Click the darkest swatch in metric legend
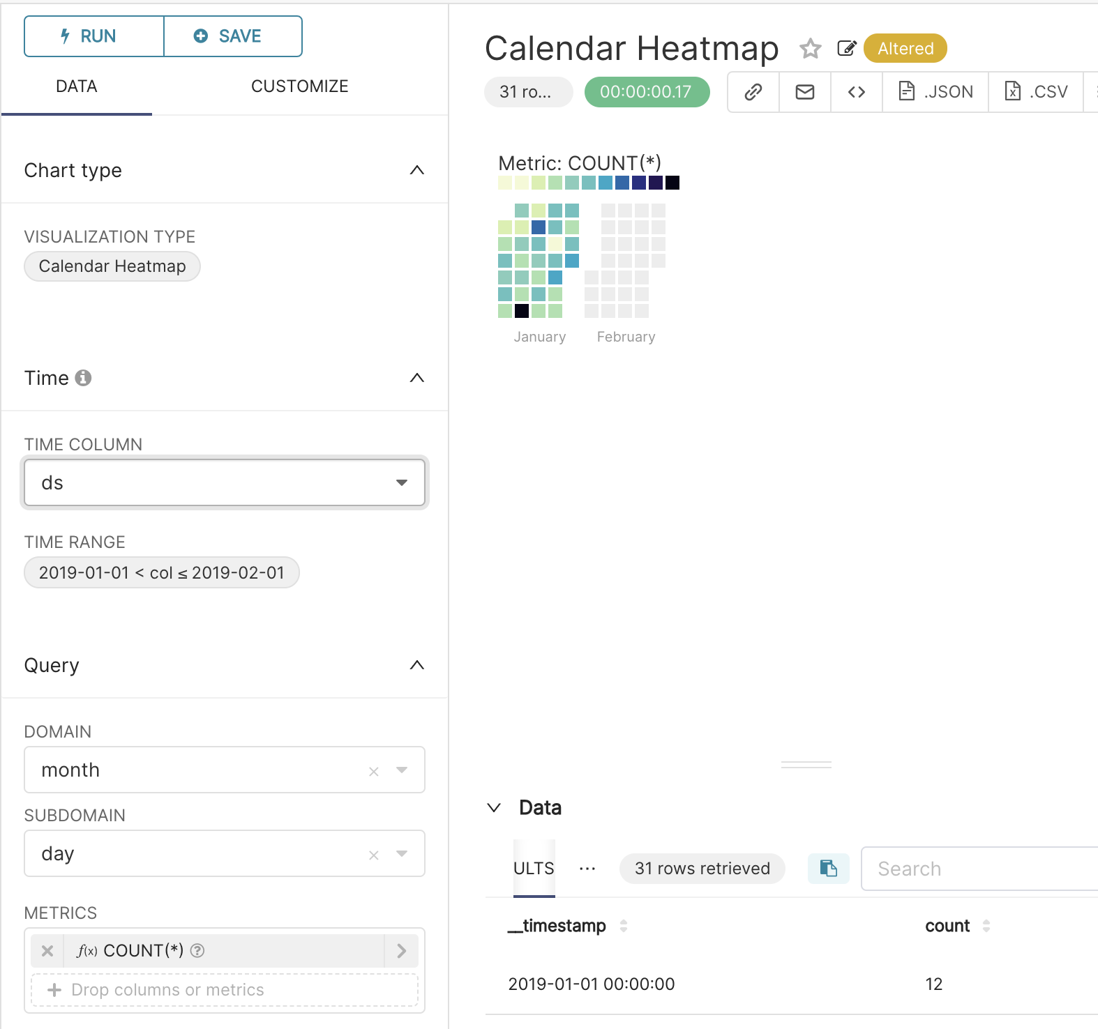Viewport: 1098px width, 1029px height. (x=672, y=183)
